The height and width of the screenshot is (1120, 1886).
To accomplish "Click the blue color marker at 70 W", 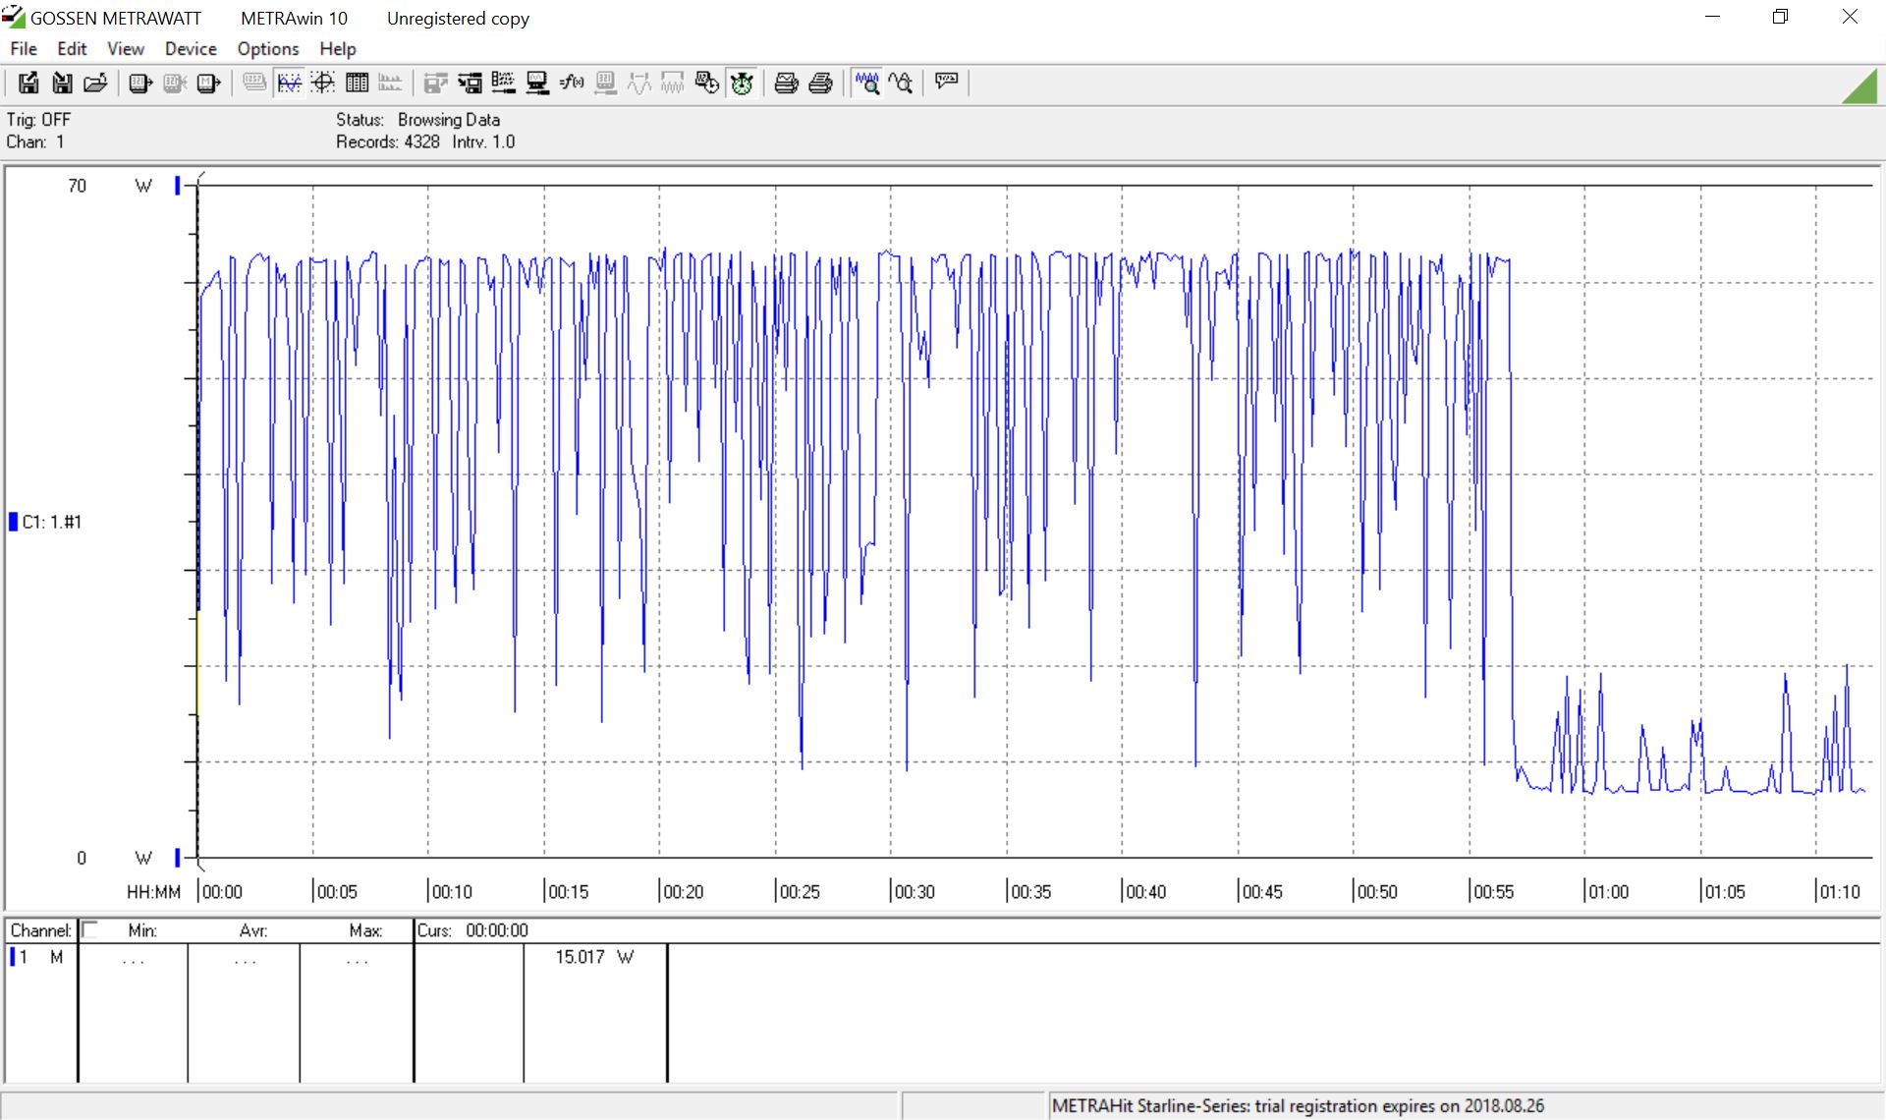I will tap(178, 185).
